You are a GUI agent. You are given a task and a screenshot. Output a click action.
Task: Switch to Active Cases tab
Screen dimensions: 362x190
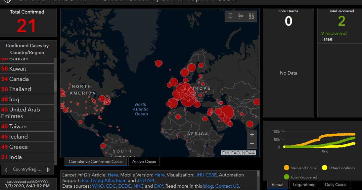pos(144,162)
